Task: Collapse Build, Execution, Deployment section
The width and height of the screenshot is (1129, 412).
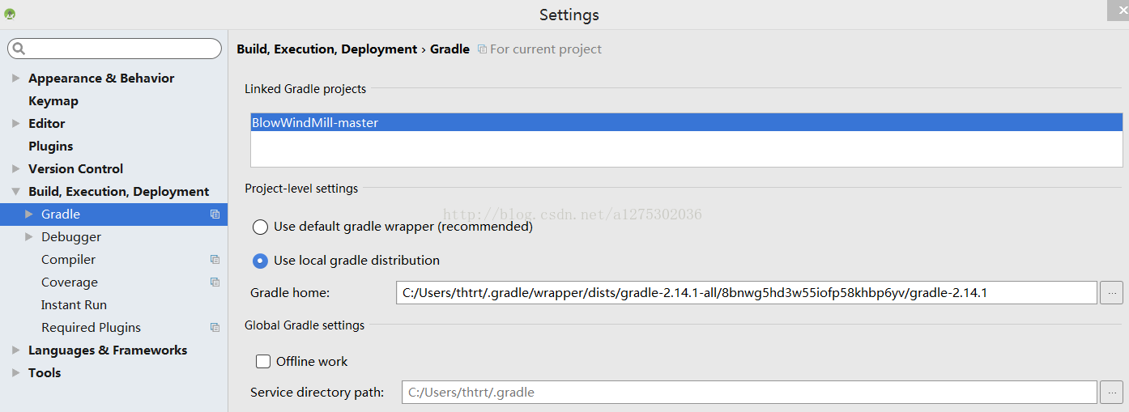Action: [x=16, y=192]
